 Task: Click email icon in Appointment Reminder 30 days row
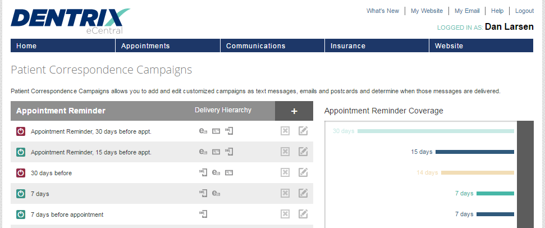(203, 131)
